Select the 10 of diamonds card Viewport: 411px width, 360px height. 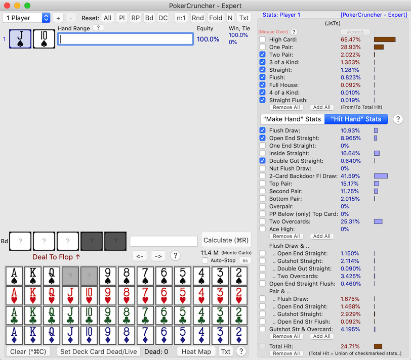[89, 335]
